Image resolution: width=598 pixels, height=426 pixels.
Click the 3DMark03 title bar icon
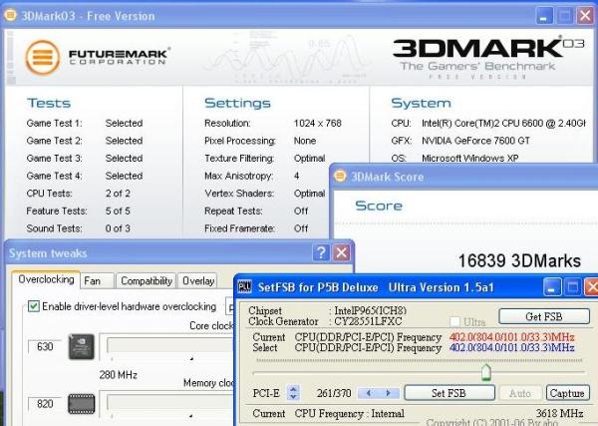(10, 15)
